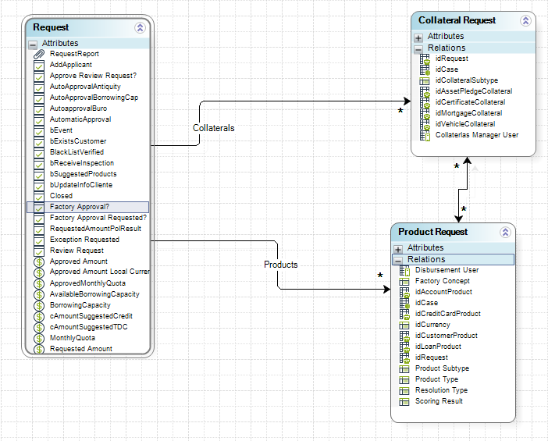Click the relation icon beside idAccountProduct
The width and height of the screenshot is (548, 441).
[x=404, y=292]
